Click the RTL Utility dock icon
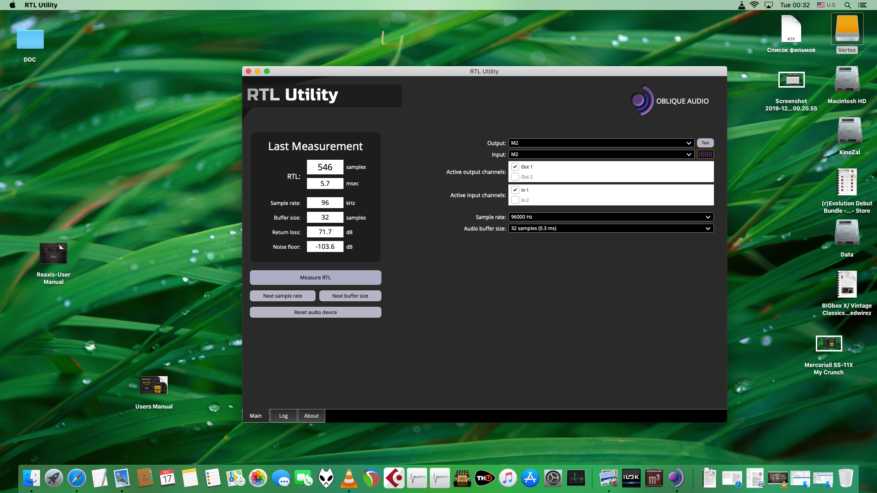Image resolution: width=877 pixels, height=493 pixels. pos(676,478)
